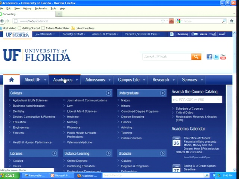
Task: Open the About UF menu arrow
Action: tap(45, 80)
